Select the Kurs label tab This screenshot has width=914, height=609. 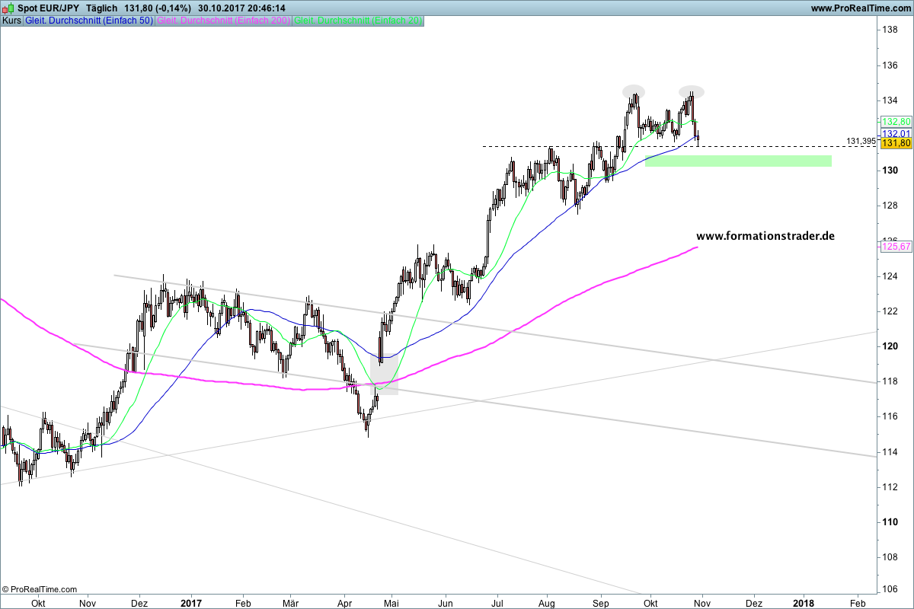(11, 21)
